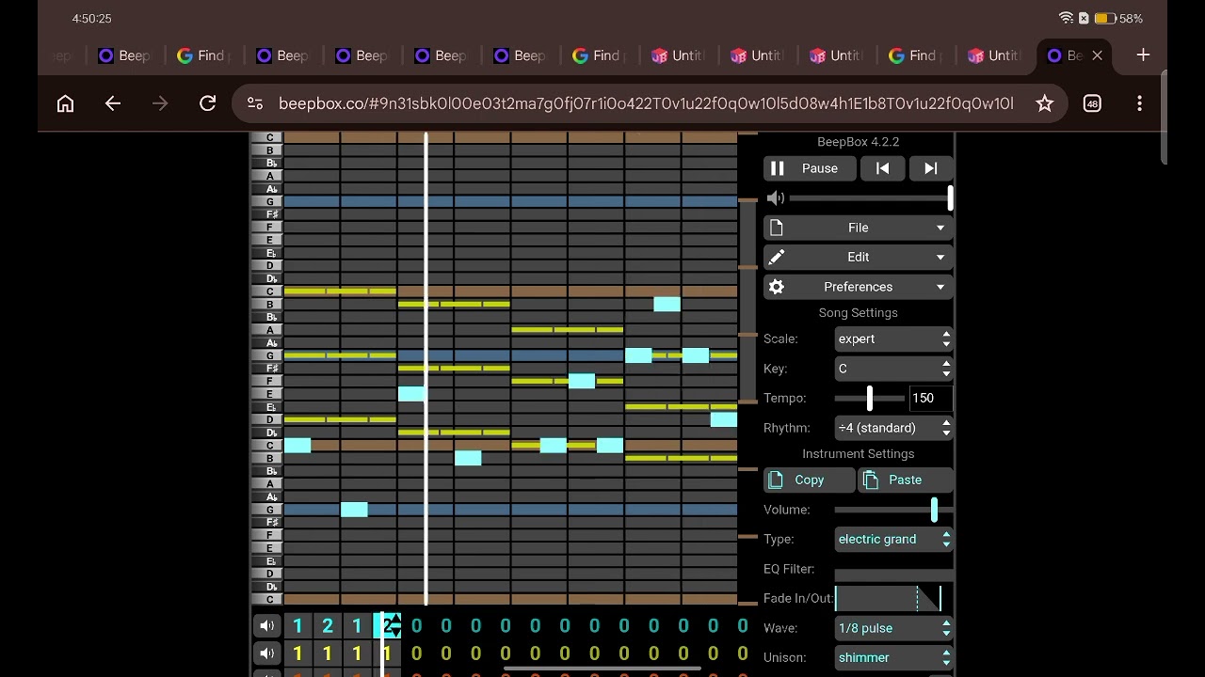The width and height of the screenshot is (1205, 677).
Task: Click the Volume: label
Action: [786, 510]
